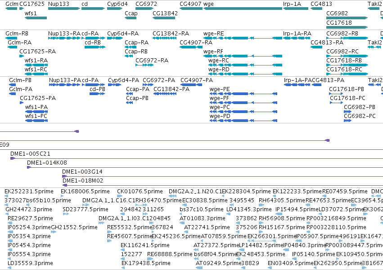The height and width of the screenshot is (270, 383).
Task: Click the wge-RC transcript
Action: click(x=245, y=65)
